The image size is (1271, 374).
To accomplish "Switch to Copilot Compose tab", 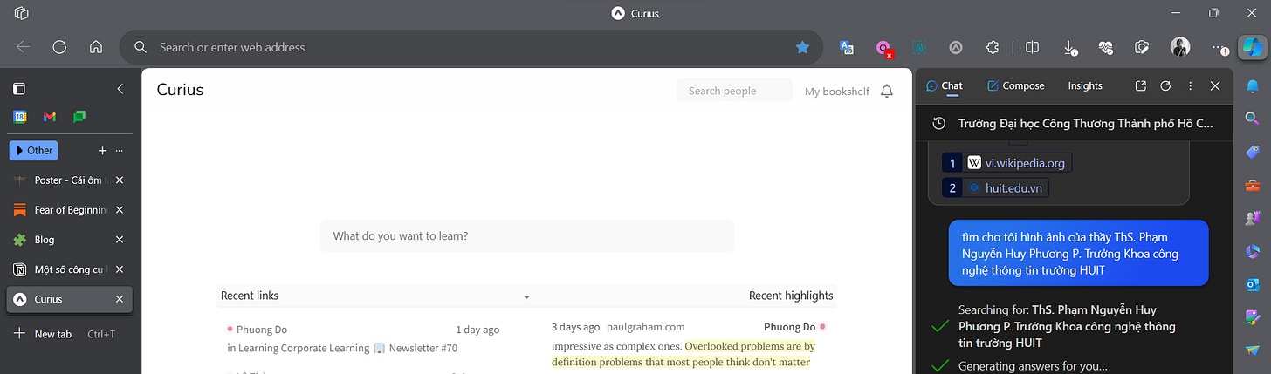I will 1015,85.
